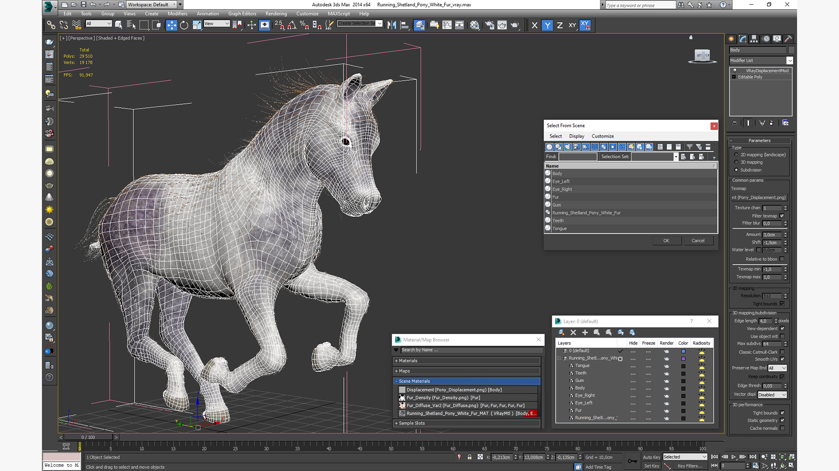Restrict movement to the X axis
Viewport: 839px width, 471px height.
pyautogui.click(x=534, y=25)
